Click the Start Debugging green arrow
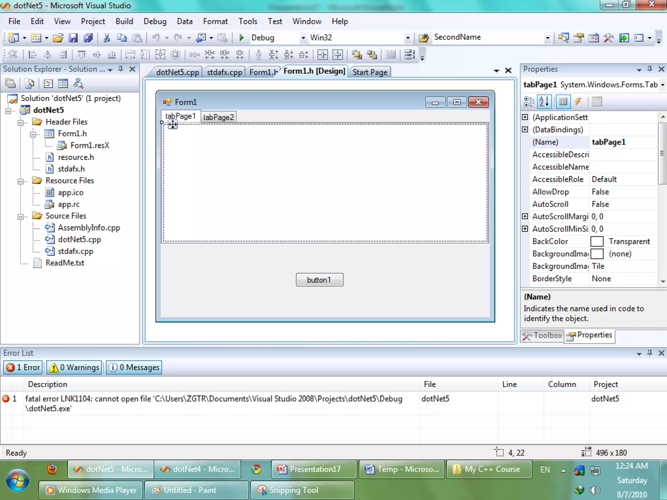Screen dimensions: 667x500 point(241,38)
